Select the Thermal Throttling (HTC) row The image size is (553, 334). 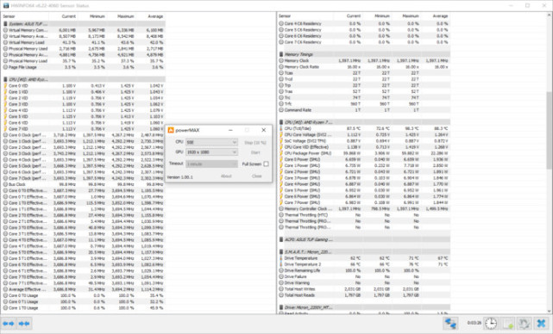coord(364,215)
